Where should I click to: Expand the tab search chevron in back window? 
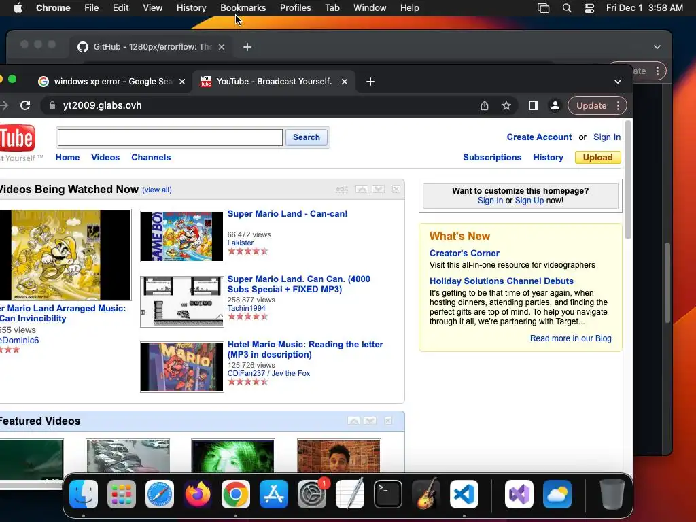tap(657, 47)
